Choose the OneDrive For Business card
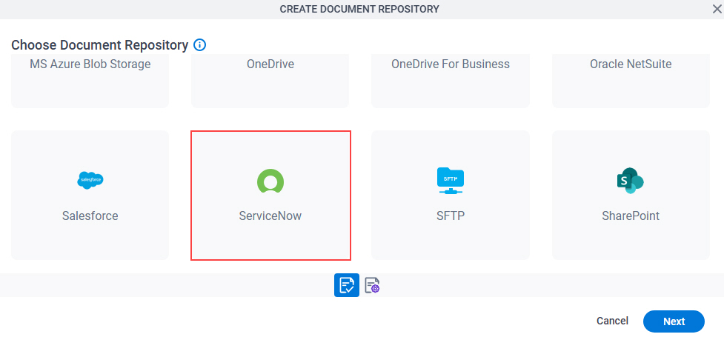The height and width of the screenshot is (337, 724). coord(451,81)
